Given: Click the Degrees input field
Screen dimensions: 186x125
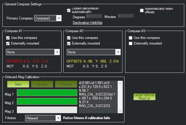Looking at the screenshot, I should click(94, 16).
